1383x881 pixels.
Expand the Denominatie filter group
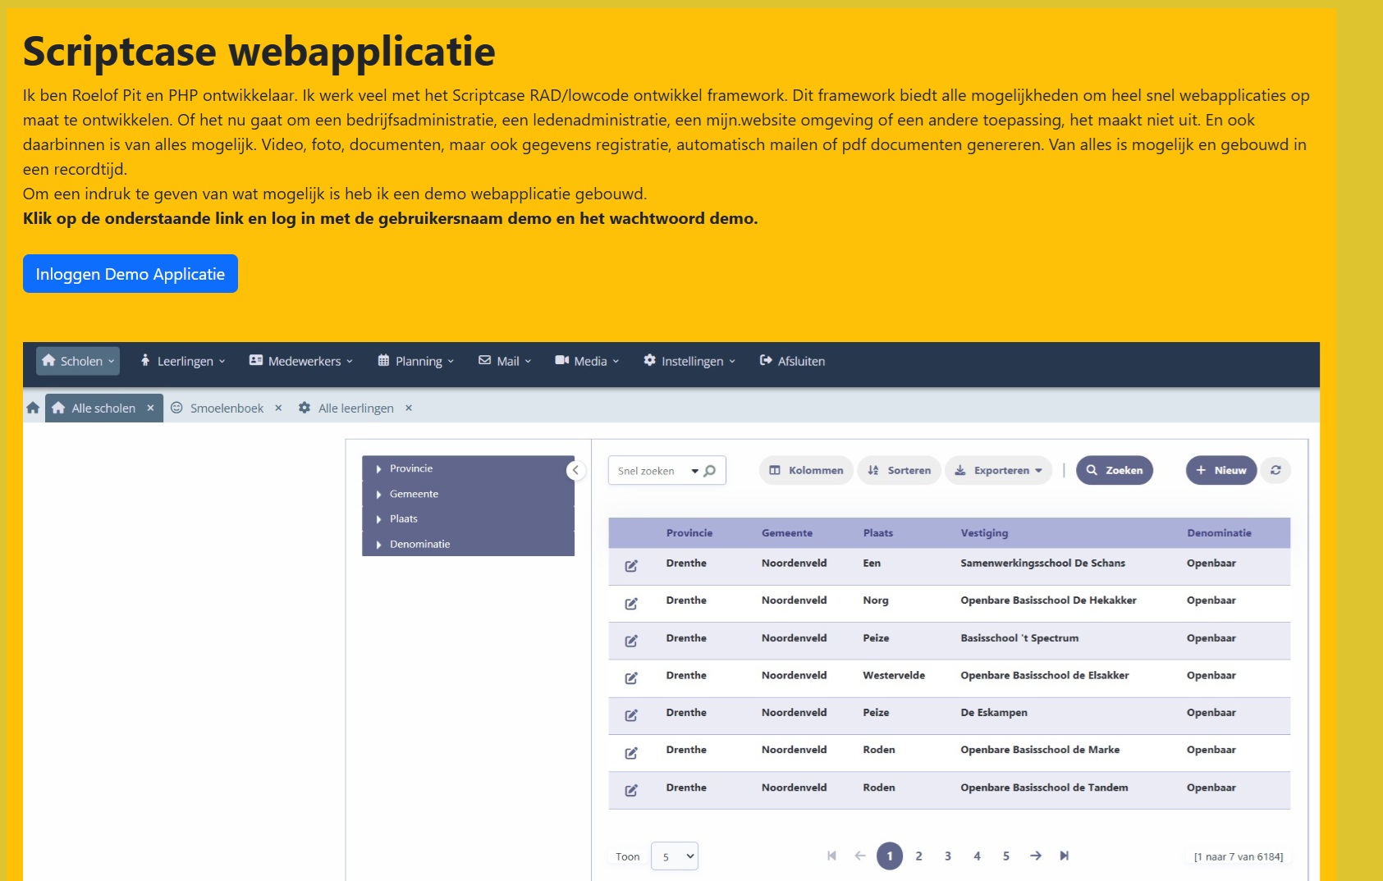pos(379,544)
